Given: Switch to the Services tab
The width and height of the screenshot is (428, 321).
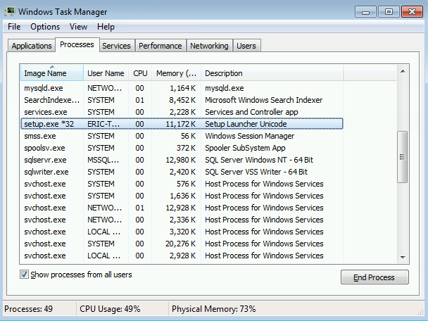Looking at the screenshot, I should [x=116, y=46].
